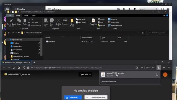Click Pin to Quick access in ribbon

(11, 23)
